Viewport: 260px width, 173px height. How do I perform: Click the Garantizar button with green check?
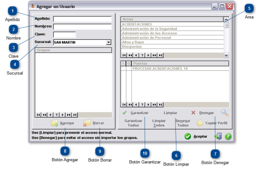(x=135, y=113)
